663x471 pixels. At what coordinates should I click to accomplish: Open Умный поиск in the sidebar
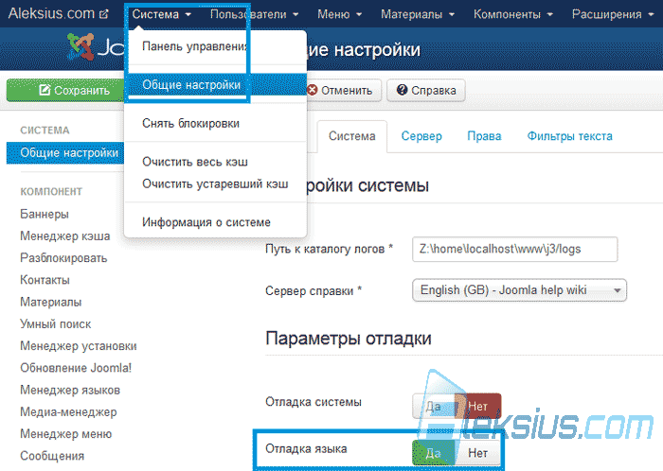click(x=55, y=323)
